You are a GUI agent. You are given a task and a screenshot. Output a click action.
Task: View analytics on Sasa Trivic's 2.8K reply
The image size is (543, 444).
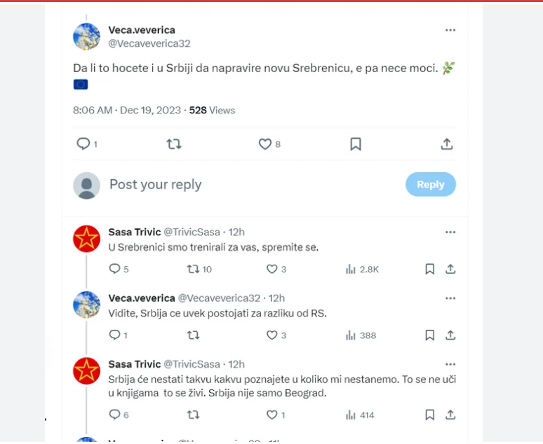pos(351,269)
